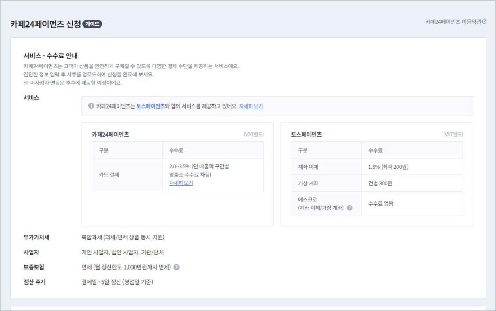Click 개인 사업자, 법인 사업자, 기관/단체 text
The image size is (496, 311).
[122, 252]
